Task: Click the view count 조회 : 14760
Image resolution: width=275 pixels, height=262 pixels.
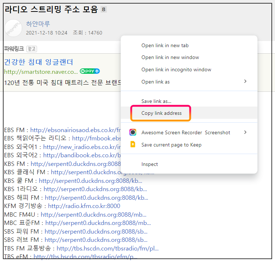Action: pyautogui.click(x=87, y=33)
